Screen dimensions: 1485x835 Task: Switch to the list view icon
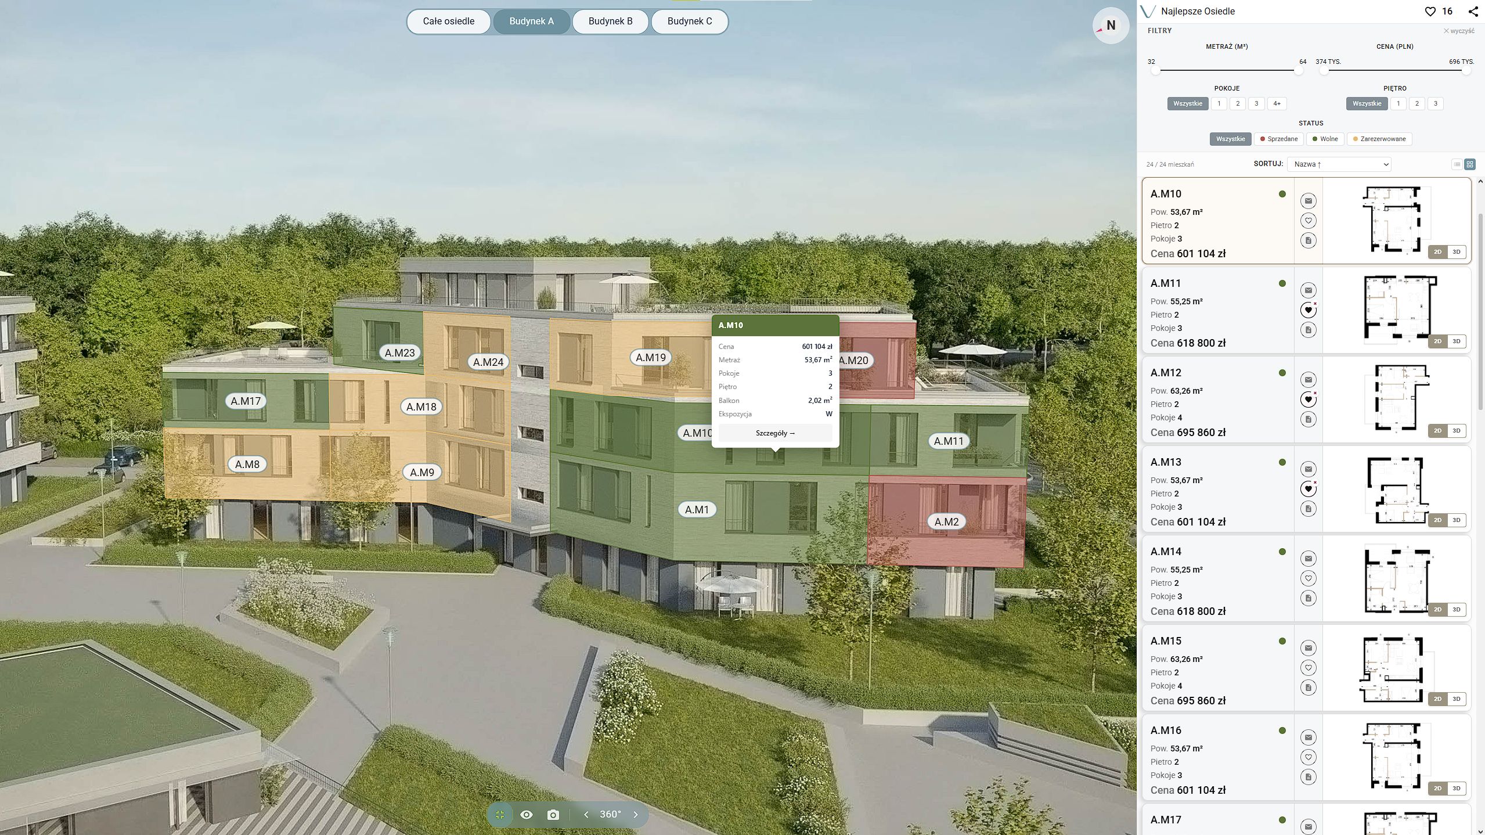[1457, 164]
